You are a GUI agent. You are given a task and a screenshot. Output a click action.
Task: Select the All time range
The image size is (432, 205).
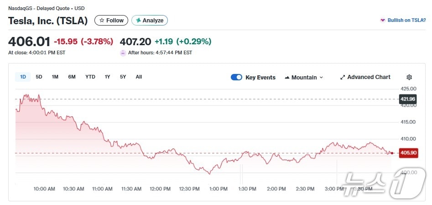[x=139, y=77]
